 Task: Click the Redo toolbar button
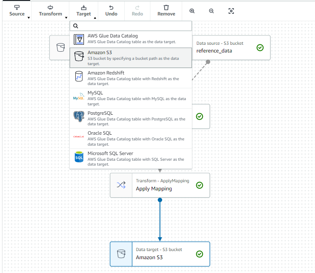(x=137, y=11)
